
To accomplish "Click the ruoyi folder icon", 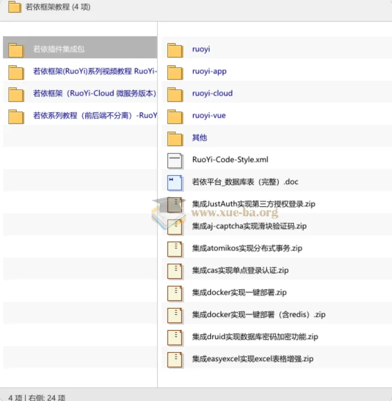I will point(175,50).
